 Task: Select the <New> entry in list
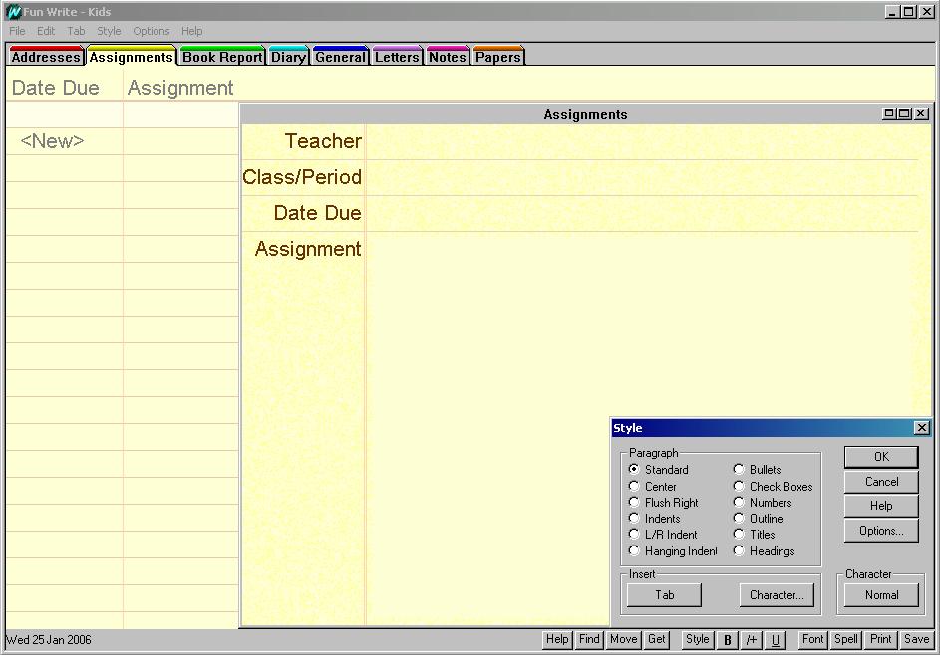coord(52,141)
